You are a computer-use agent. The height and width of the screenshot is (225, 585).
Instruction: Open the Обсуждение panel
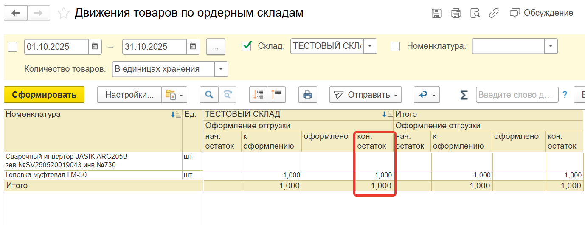542,13
